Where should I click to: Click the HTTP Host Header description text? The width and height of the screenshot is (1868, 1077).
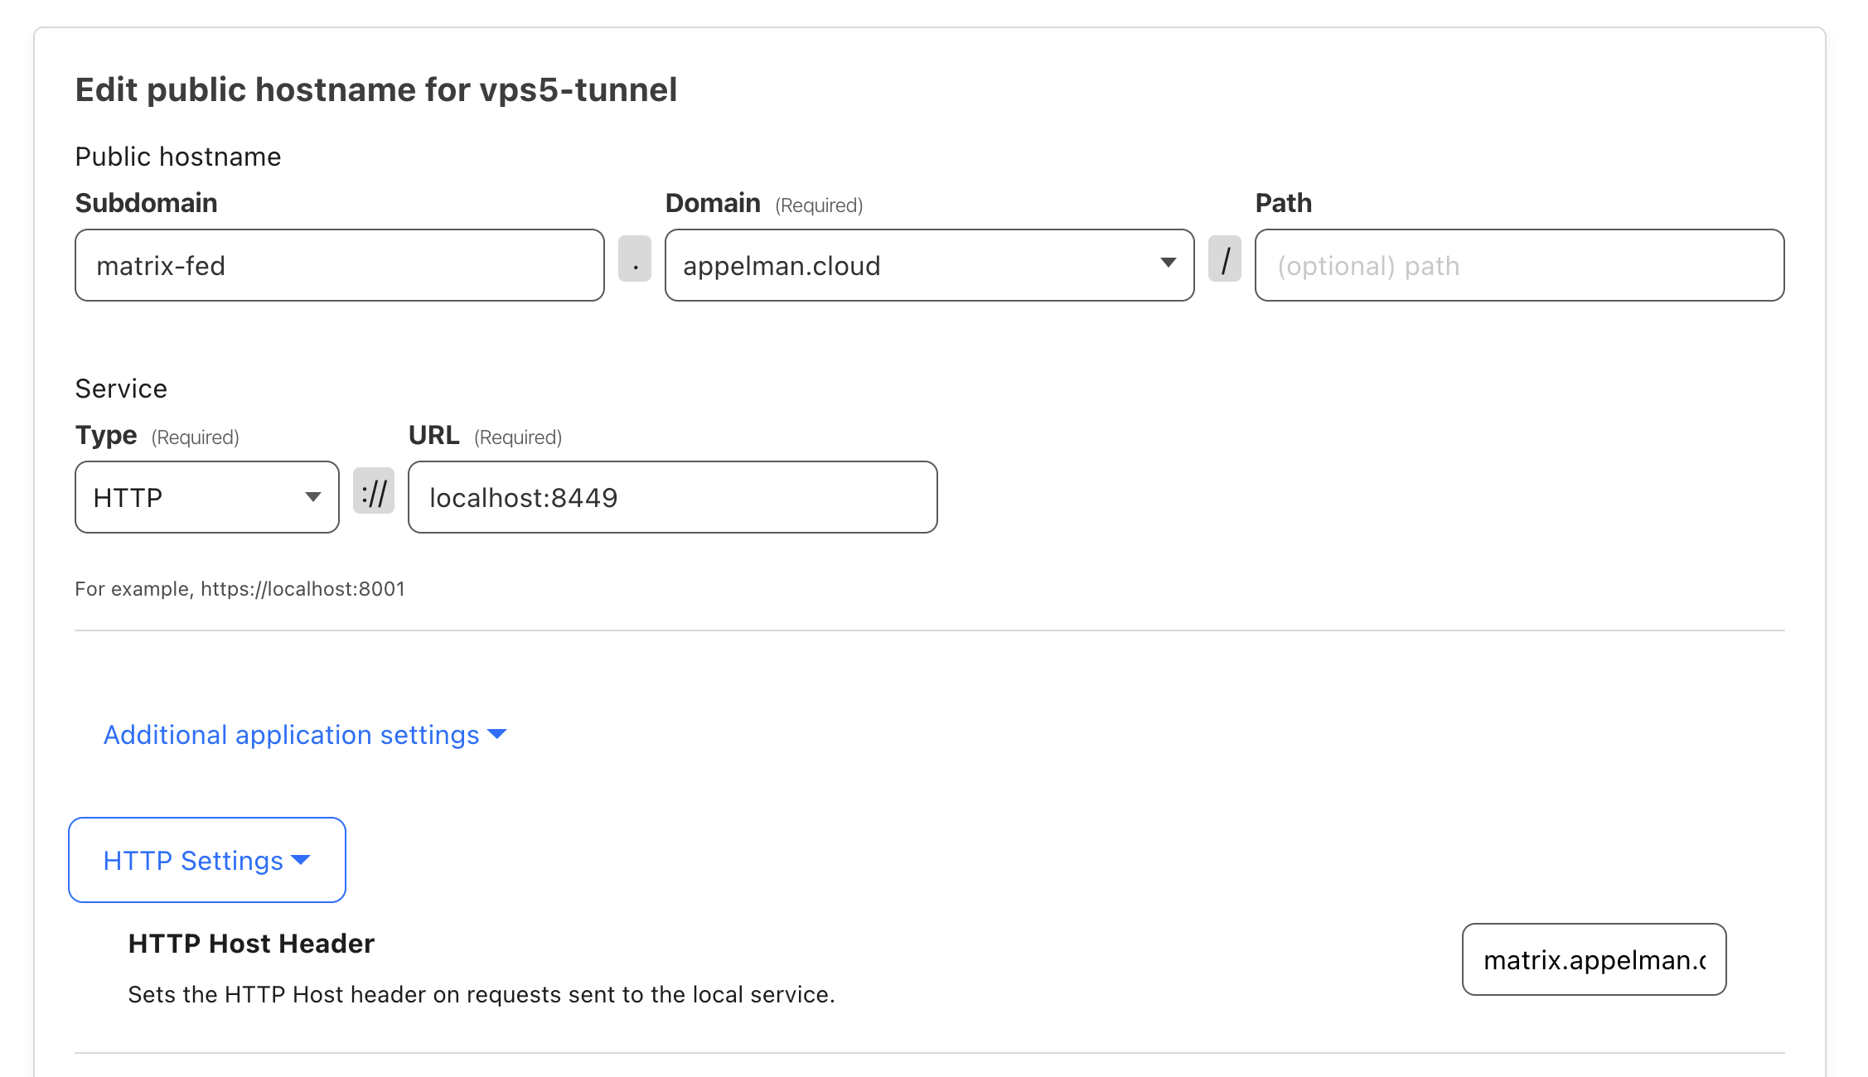(x=481, y=994)
